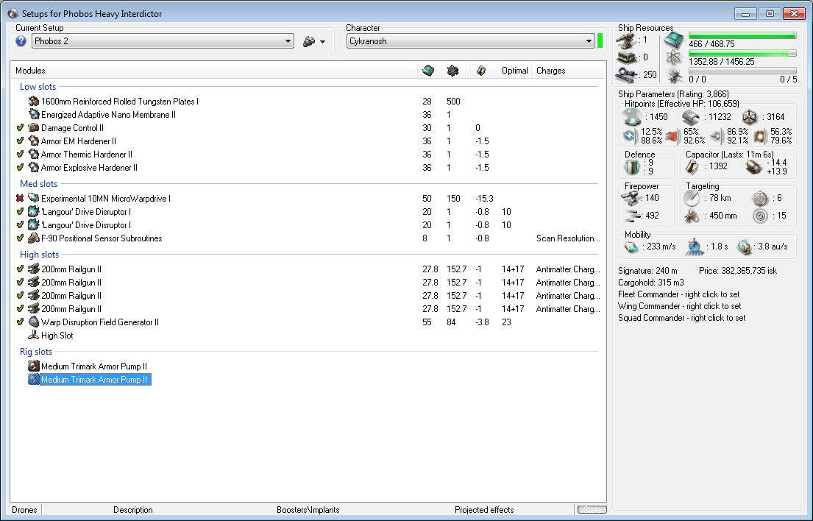Click the F-90 Positional Sensor Subroutines icon
Viewport: 813px width, 521px height.
point(34,238)
